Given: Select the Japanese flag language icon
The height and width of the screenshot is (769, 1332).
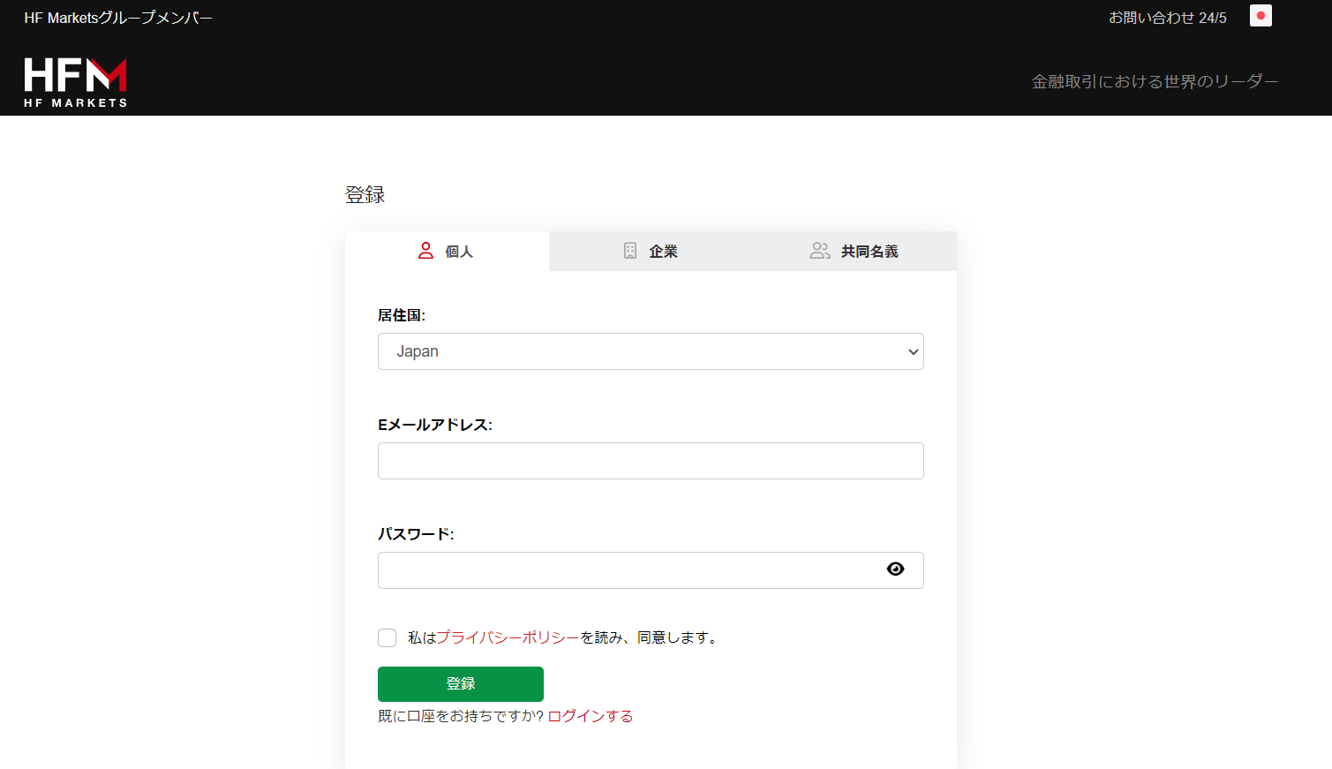Looking at the screenshot, I should click(x=1261, y=15).
